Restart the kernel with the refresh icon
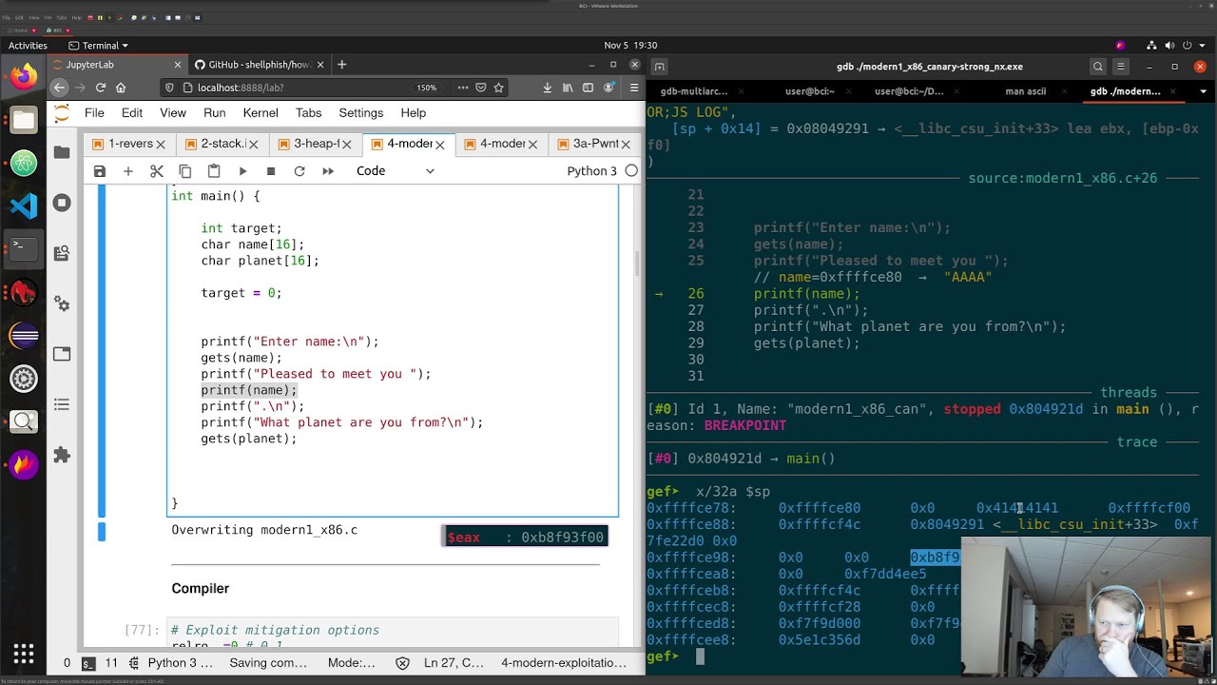Image resolution: width=1217 pixels, height=685 pixels. point(299,171)
